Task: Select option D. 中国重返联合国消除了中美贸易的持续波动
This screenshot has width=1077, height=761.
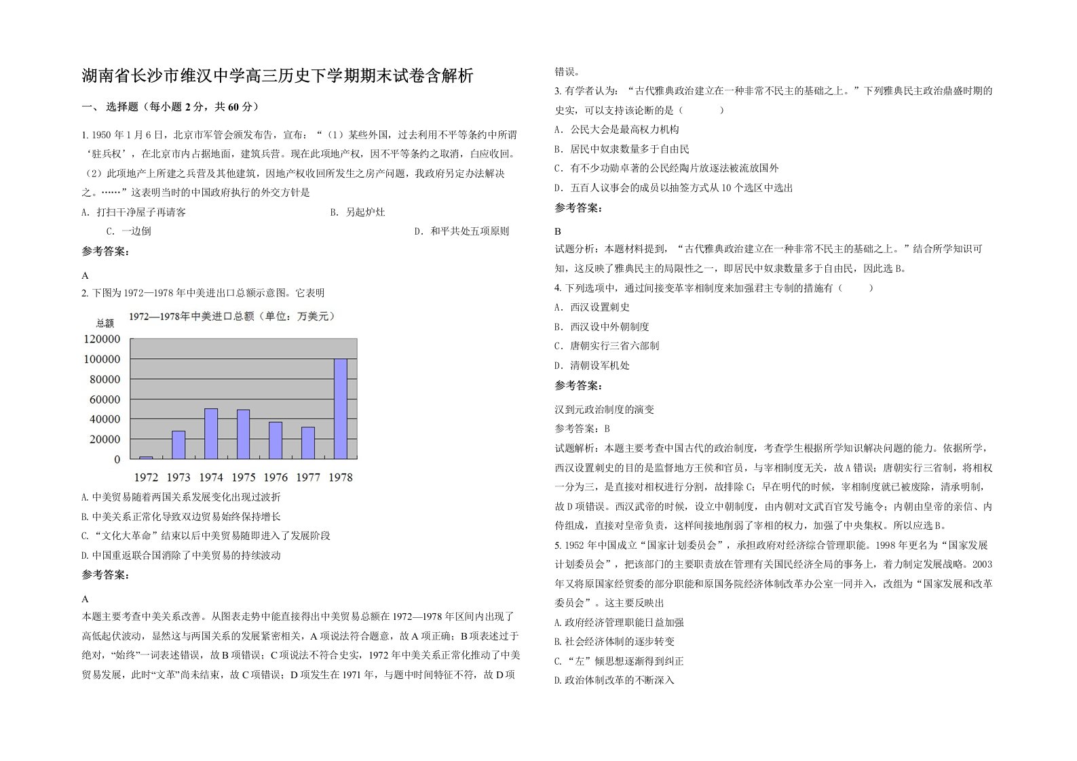Action: coord(181,555)
